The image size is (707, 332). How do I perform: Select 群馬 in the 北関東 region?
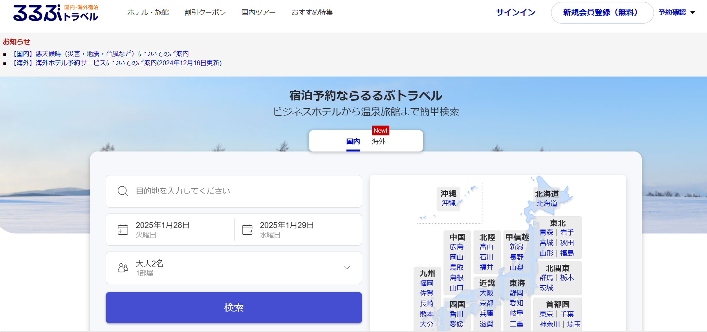click(546, 278)
